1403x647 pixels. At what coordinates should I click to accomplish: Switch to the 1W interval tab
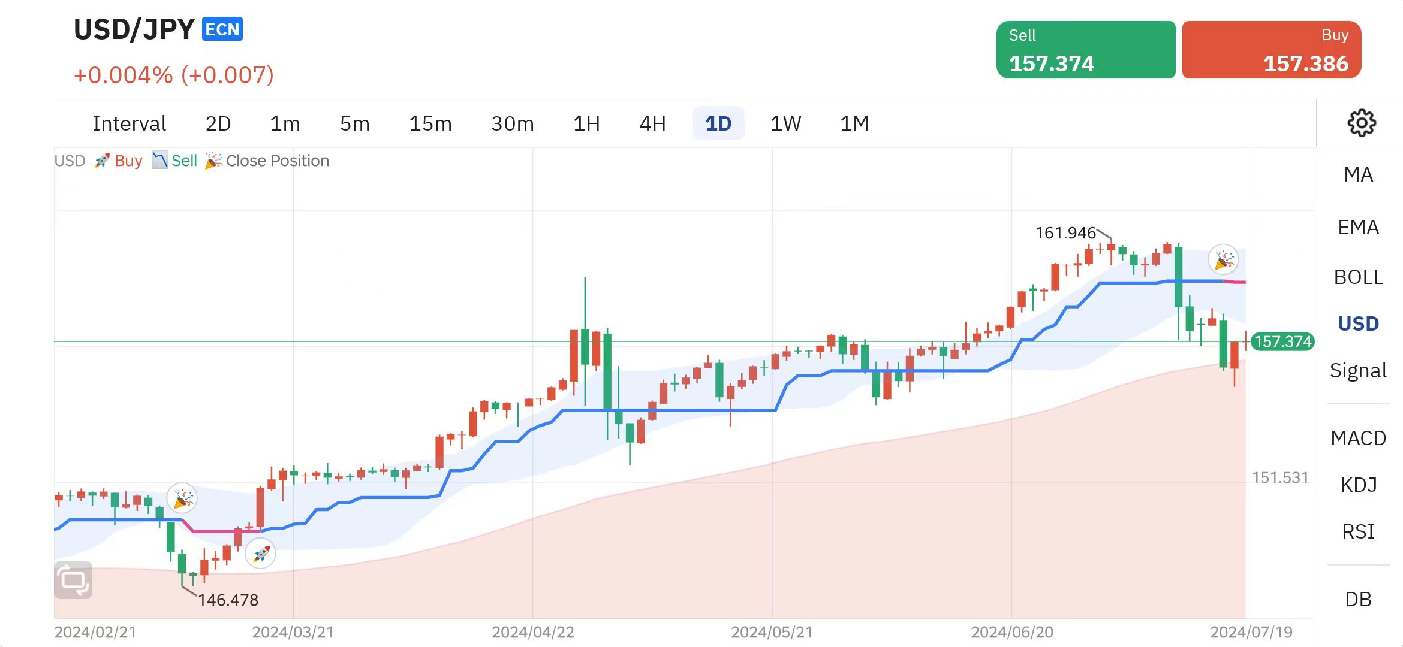pyautogui.click(x=785, y=123)
